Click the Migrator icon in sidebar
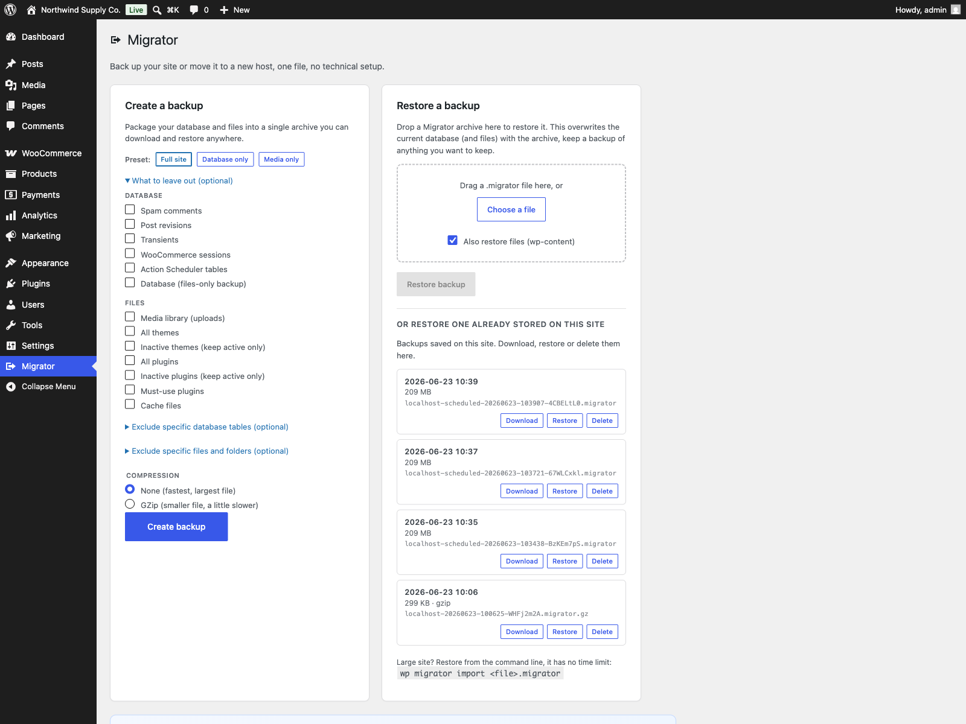966x724 pixels. pyautogui.click(x=11, y=366)
